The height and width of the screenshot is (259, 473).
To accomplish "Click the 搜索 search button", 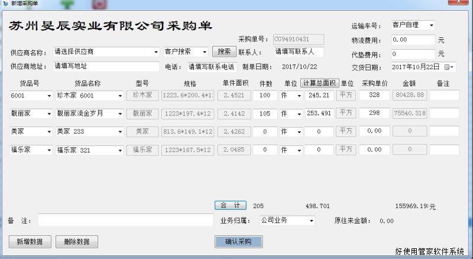I will pyautogui.click(x=224, y=52).
